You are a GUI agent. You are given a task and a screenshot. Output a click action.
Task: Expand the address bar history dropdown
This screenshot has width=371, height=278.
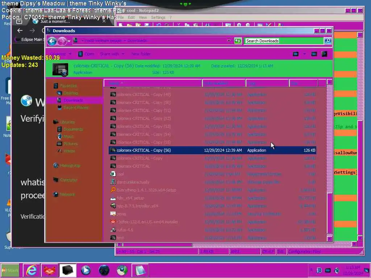click(x=229, y=41)
